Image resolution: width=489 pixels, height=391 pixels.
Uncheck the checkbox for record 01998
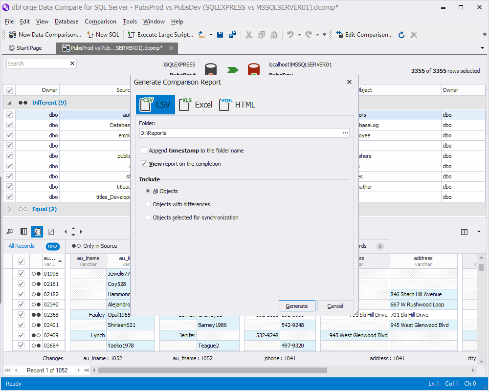pos(21,273)
